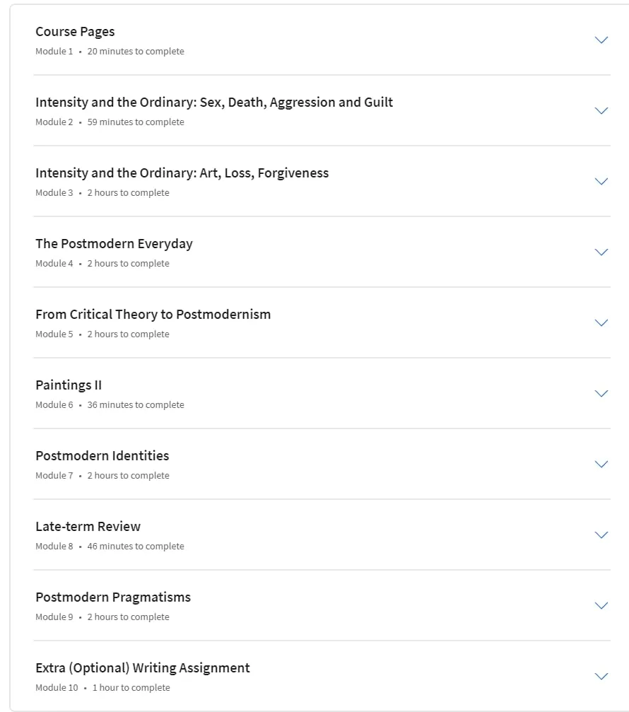Select Intensity and the Ordinary: Art, Loss title
Viewport: 629px width, 712px height.
(x=182, y=173)
